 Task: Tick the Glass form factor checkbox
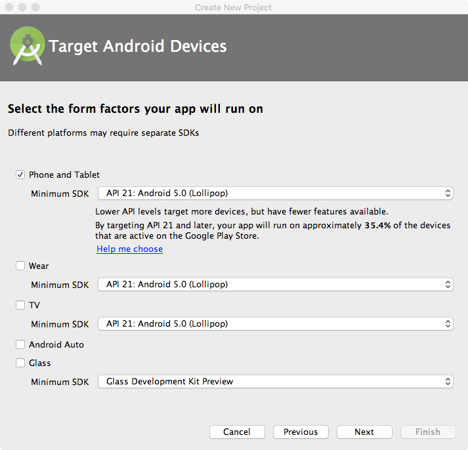tap(20, 363)
